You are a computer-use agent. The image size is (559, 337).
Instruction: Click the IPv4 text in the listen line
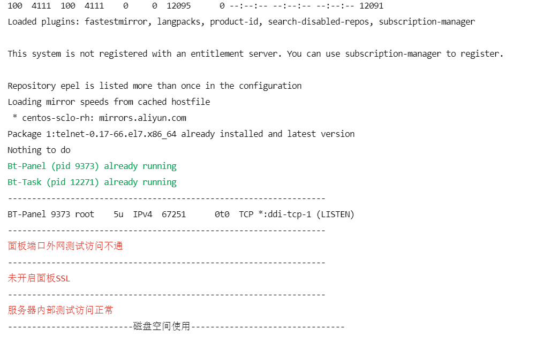tap(142, 215)
